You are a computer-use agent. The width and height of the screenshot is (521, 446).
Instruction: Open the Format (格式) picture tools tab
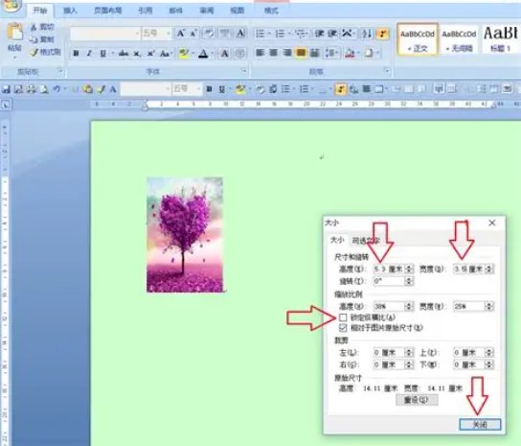pyautogui.click(x=271, y=11)
